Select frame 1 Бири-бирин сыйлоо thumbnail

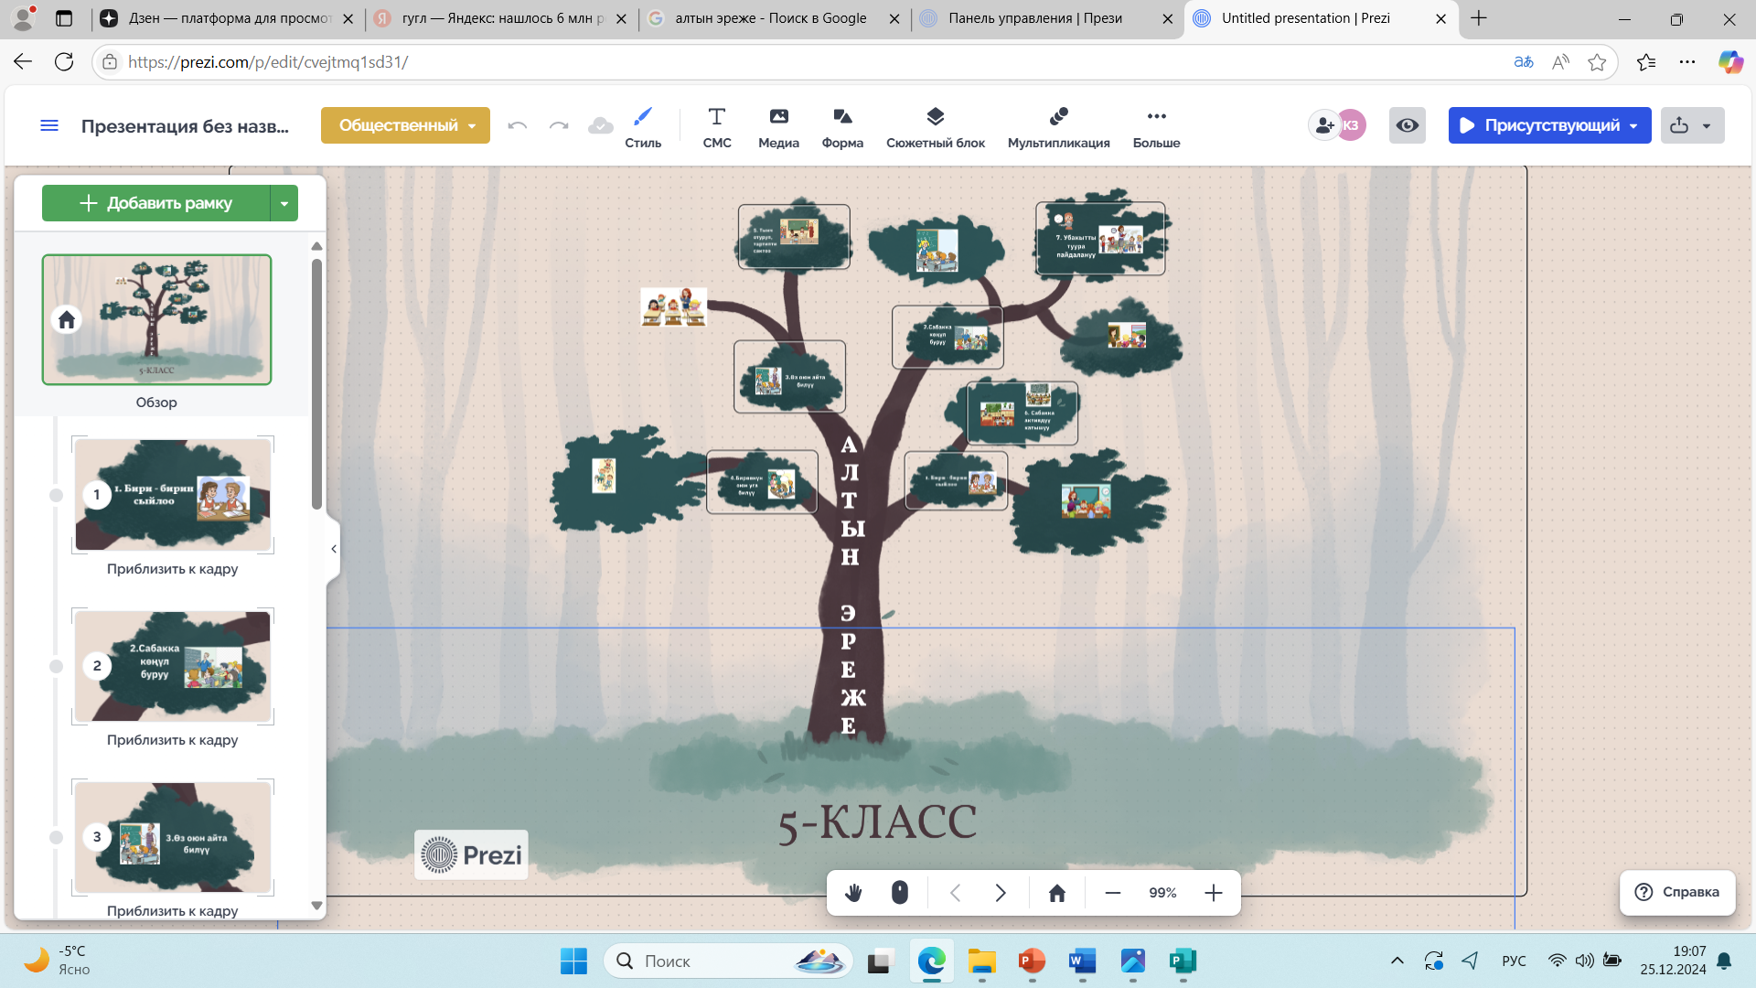point(173,495)
